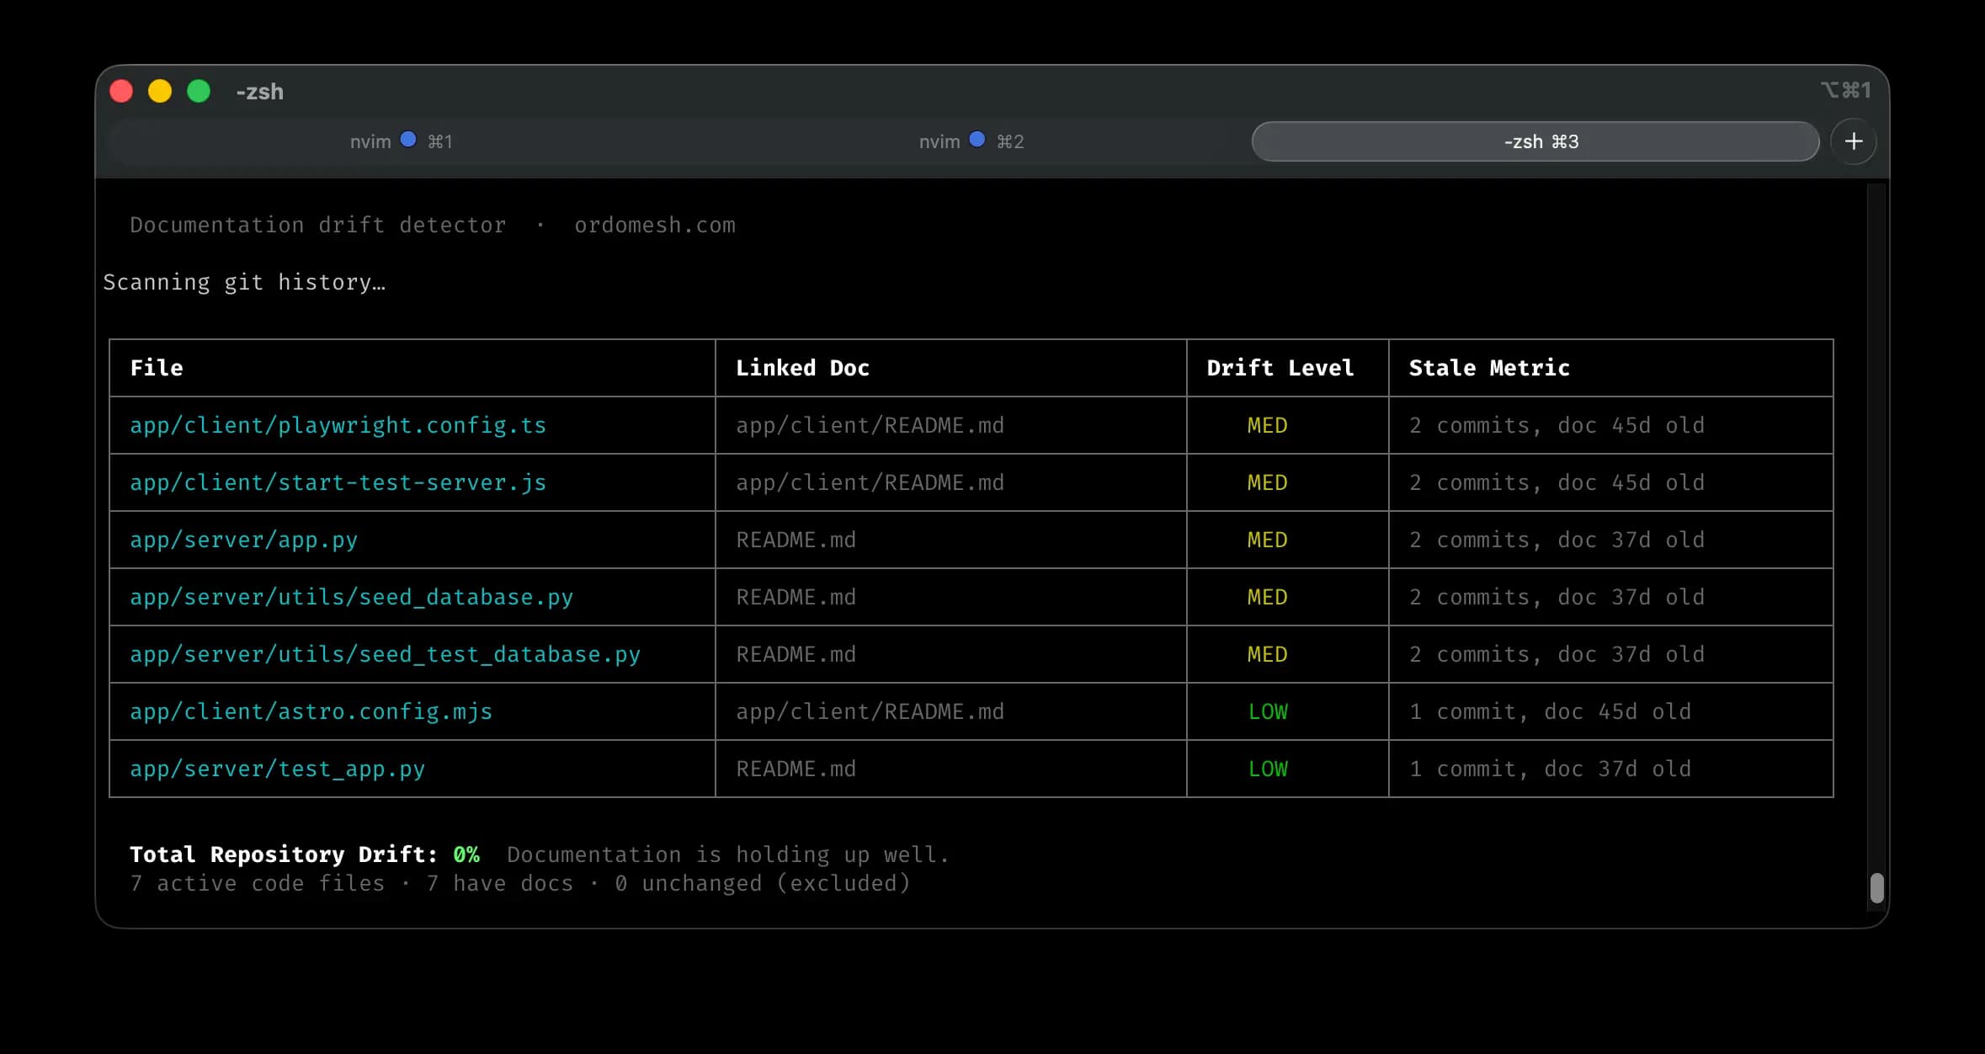Switch to the nvim ⌘2 tab
The height and width of the screenshot is (1054, 1985).
pos(939,141)
